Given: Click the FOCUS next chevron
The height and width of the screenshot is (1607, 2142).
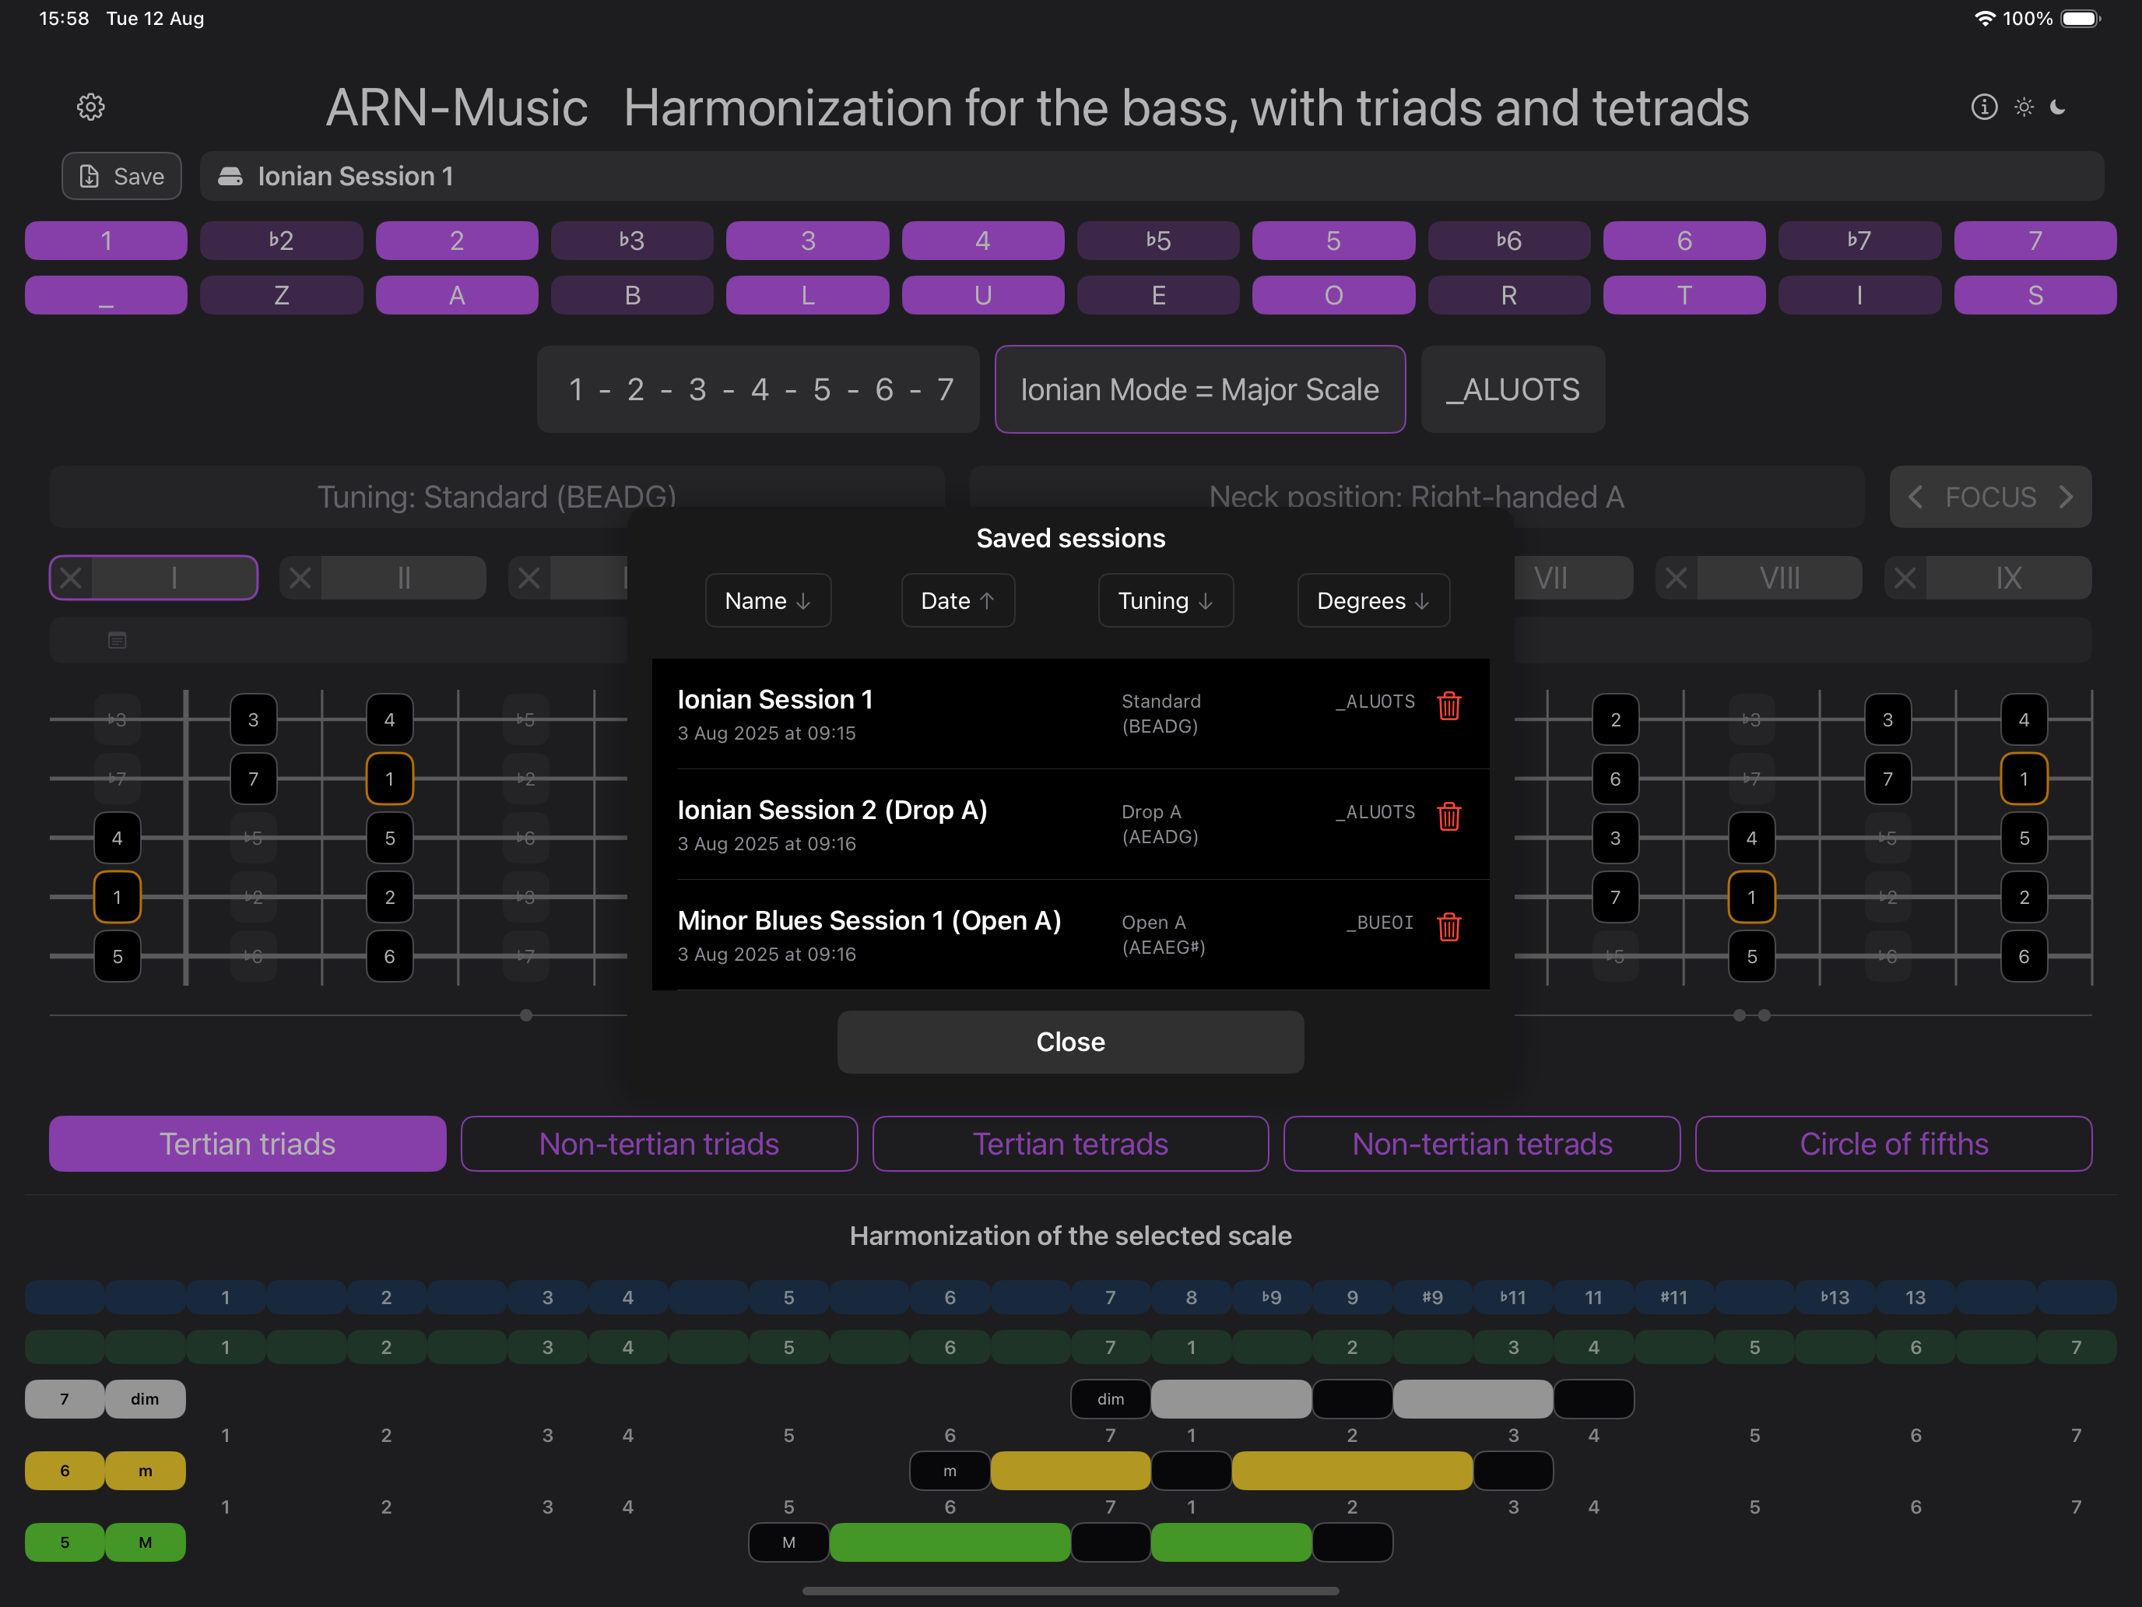Looking at the screenshot, I should [x=2066, y=497].
